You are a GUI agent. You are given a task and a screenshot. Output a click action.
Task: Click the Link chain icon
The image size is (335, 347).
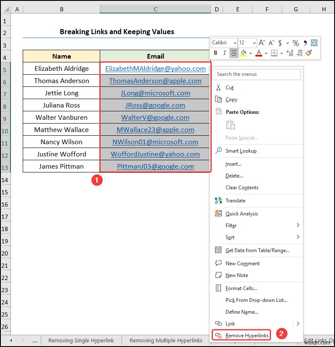tap(218, 323)
